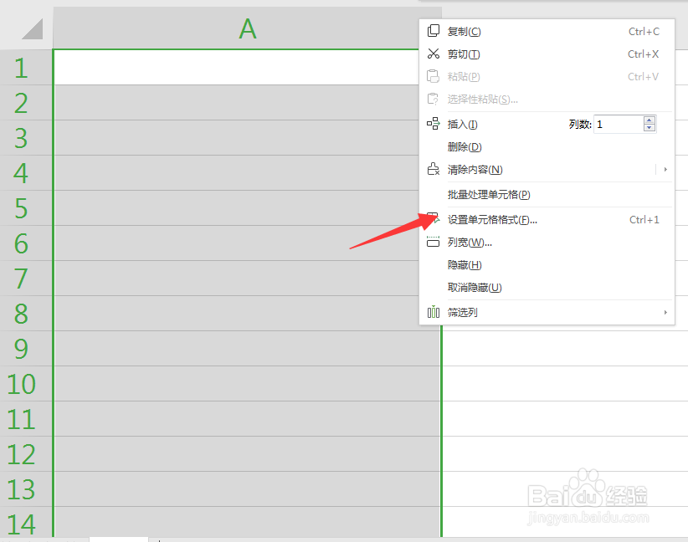Select row 11 header

(26, 419)
